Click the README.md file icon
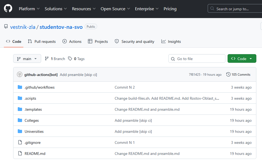 [20, 153]
